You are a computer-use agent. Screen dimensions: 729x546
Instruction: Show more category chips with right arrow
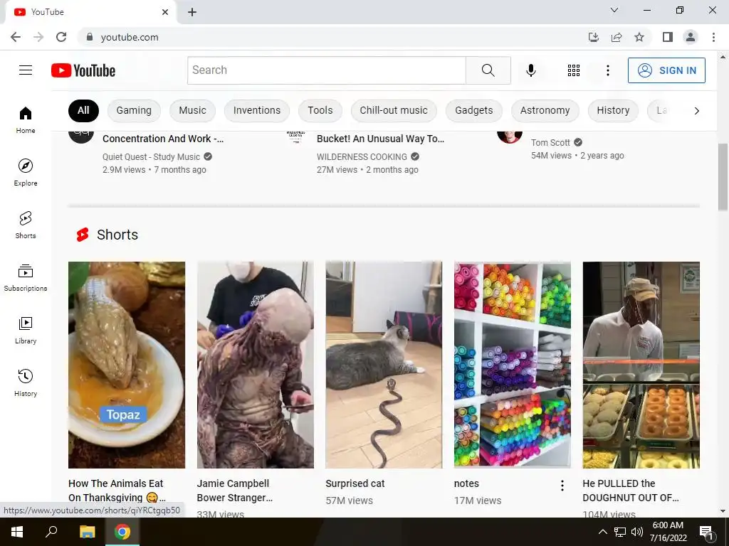click(x=696, y=110)
